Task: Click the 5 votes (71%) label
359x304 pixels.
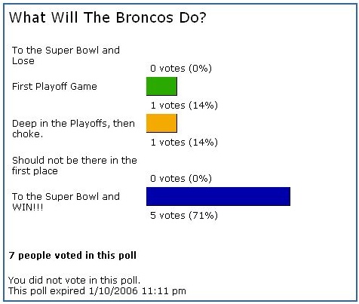Action: (x=184, y=216)
